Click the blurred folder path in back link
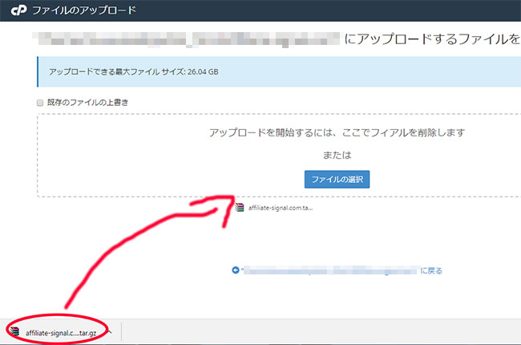521x345 pixels. pos(329,270)
